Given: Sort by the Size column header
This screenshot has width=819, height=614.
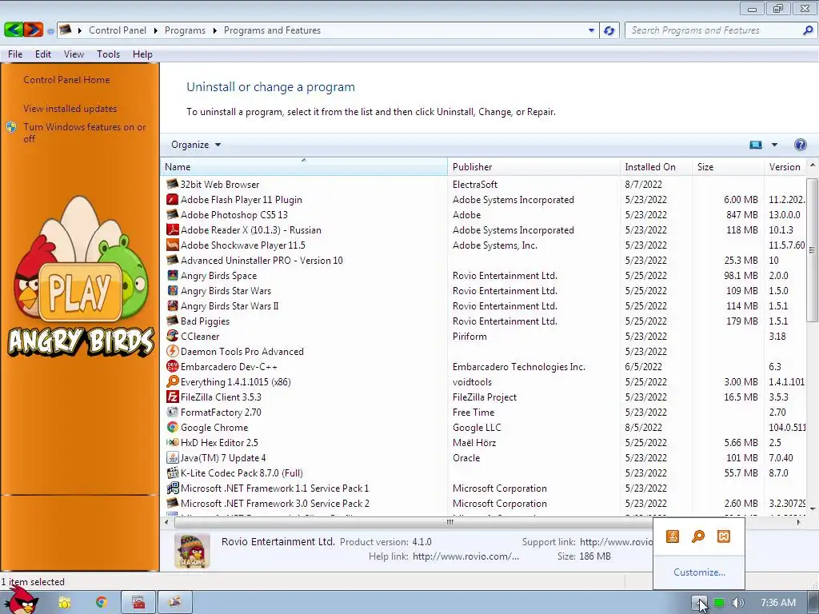Looking at the screenshot, I should (x=728, y=167).
